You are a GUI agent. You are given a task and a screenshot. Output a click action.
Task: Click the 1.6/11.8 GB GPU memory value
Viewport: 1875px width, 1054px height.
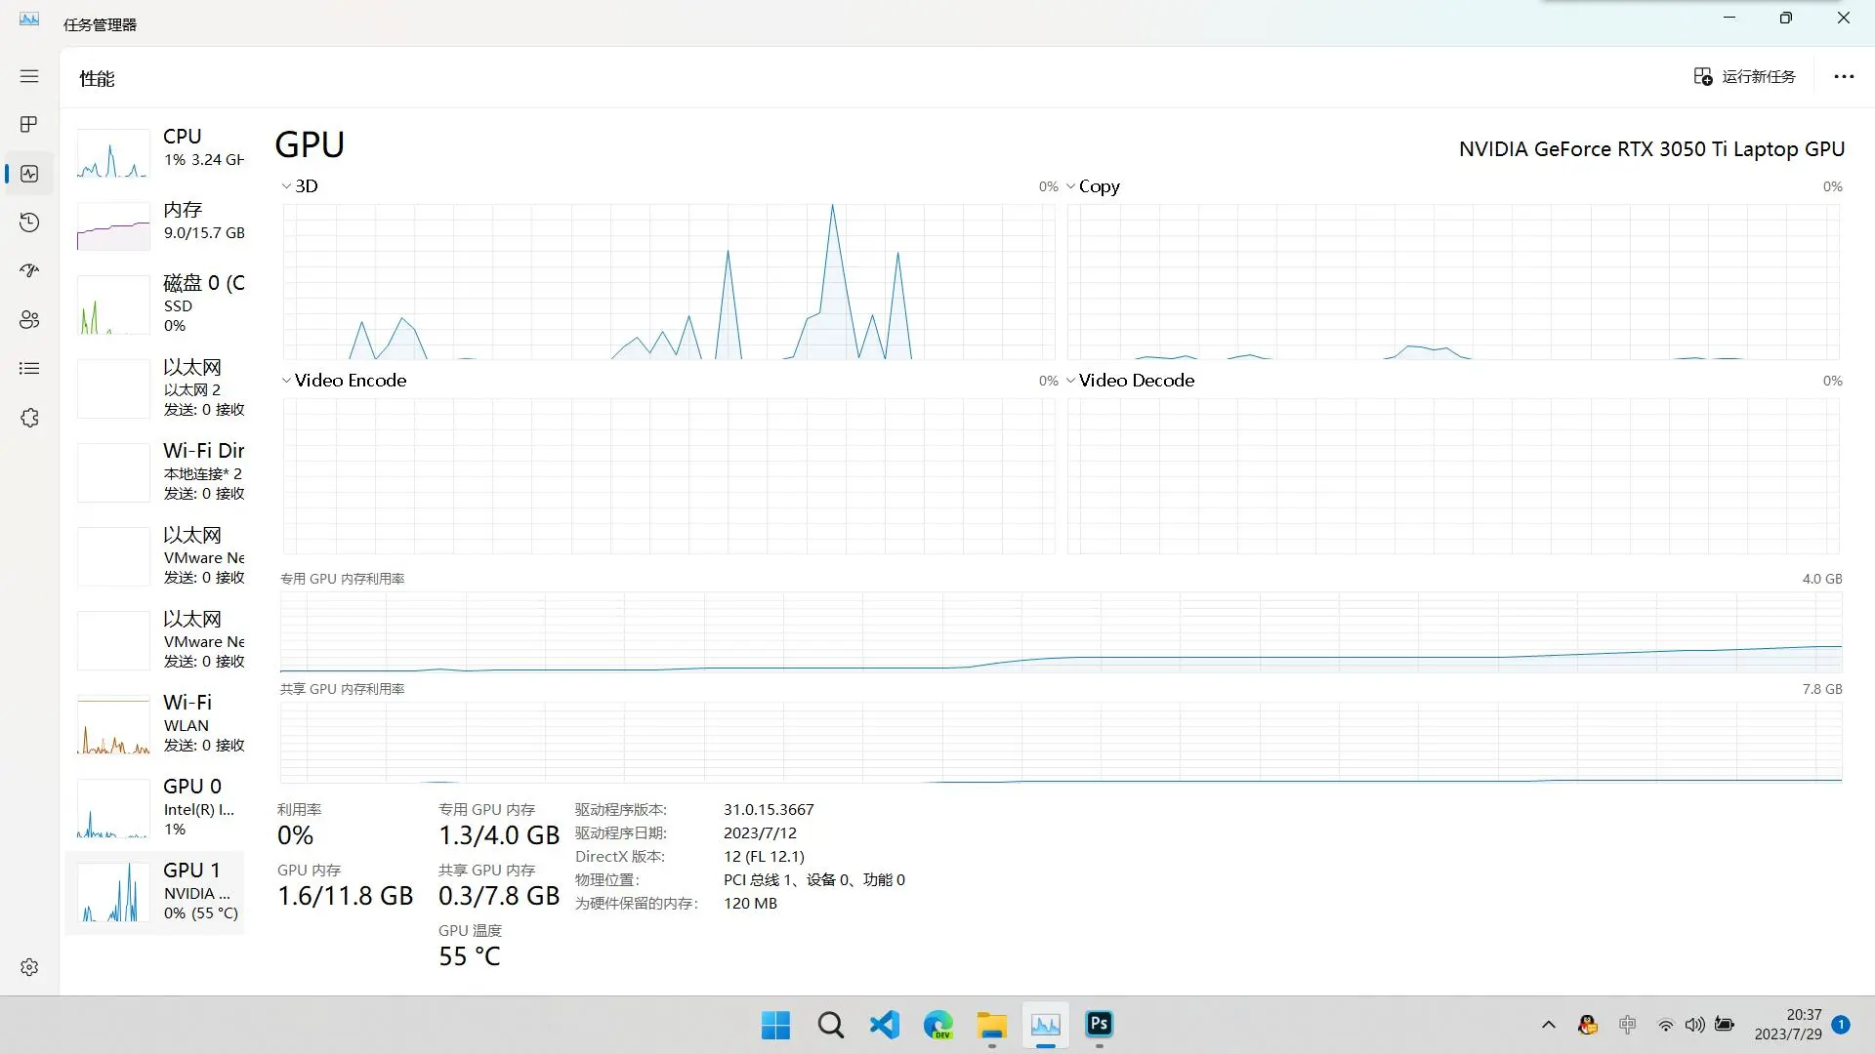point(346,897)
